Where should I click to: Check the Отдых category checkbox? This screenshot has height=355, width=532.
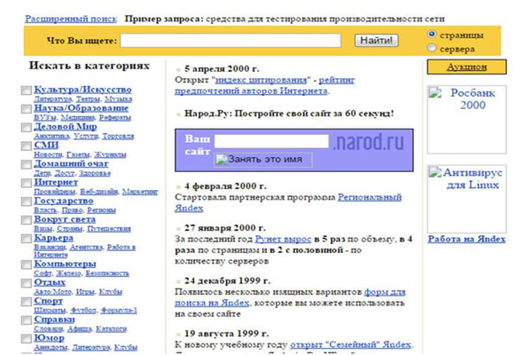click(x=26, y=283)
